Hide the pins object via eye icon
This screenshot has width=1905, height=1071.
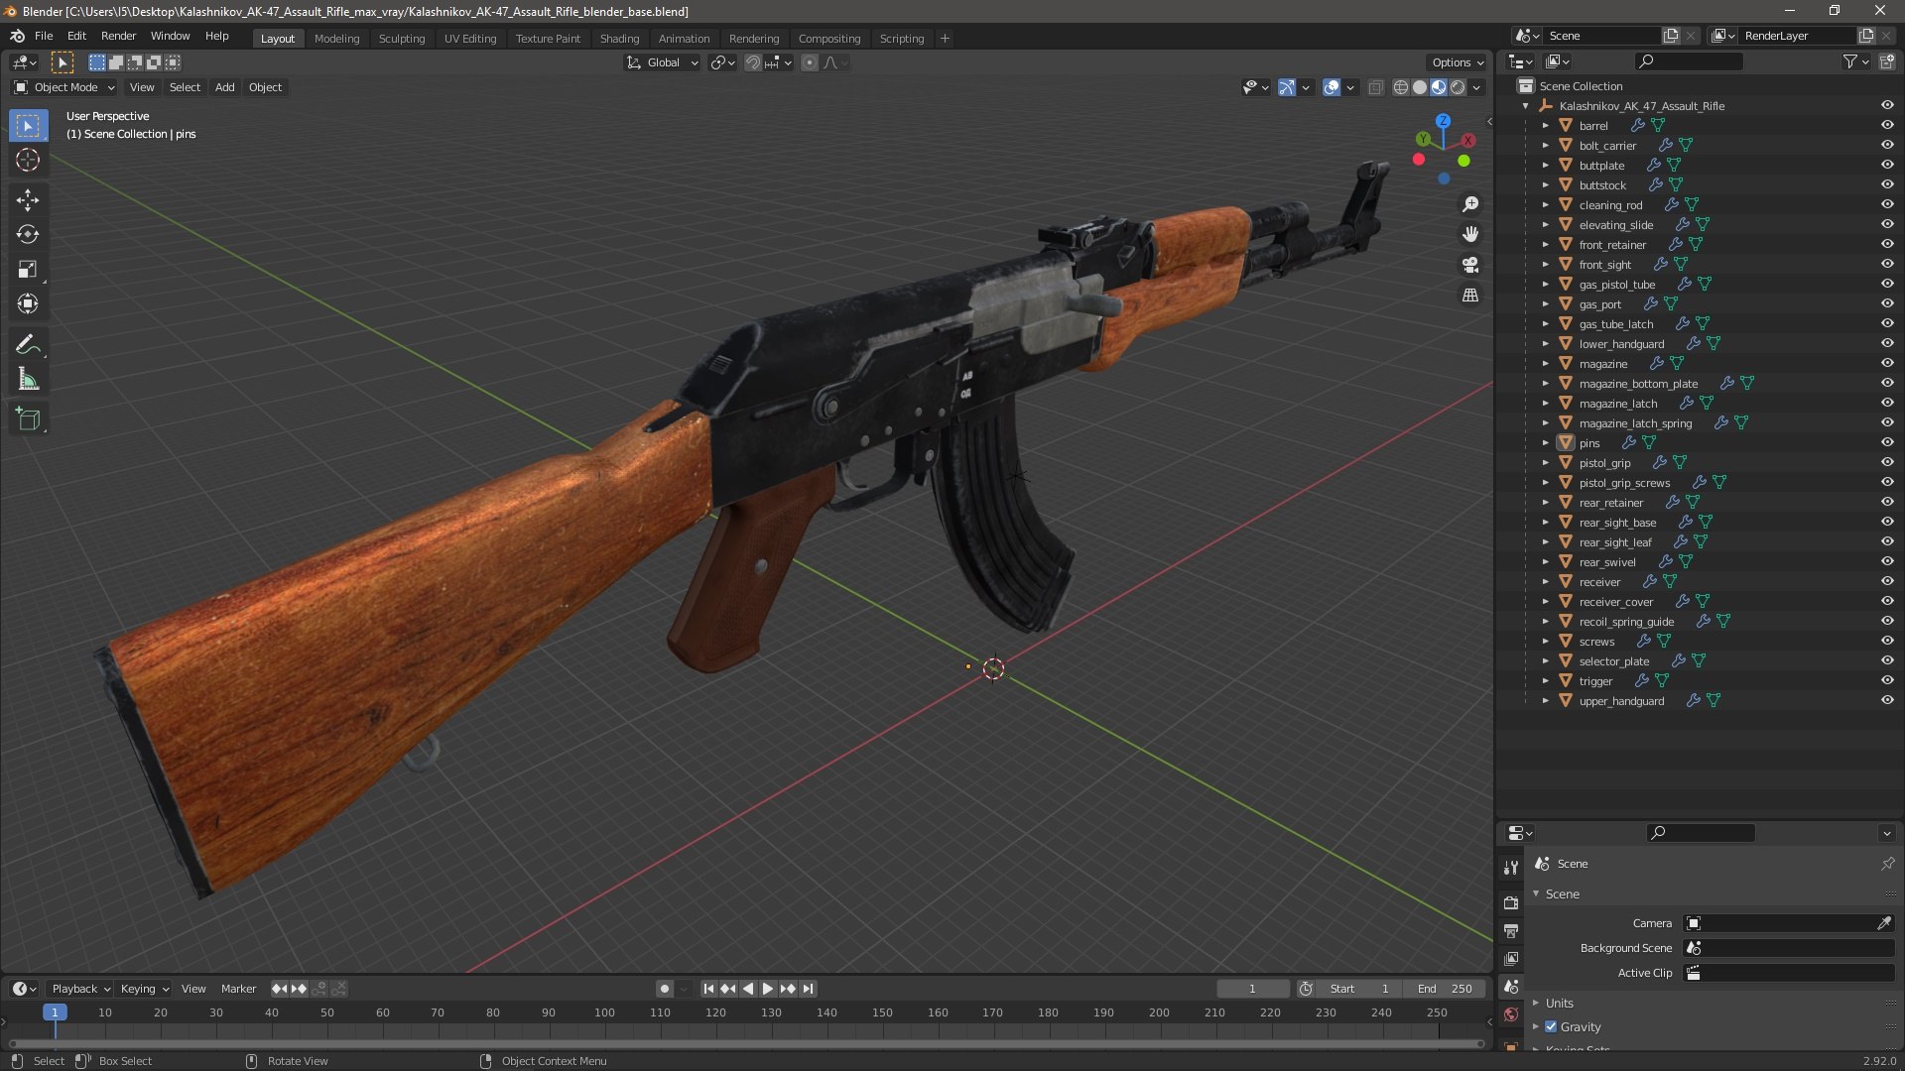point(1887,442)
